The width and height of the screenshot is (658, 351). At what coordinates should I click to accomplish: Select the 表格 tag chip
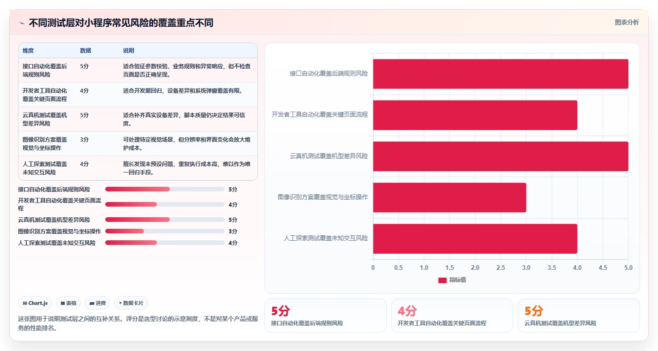coord(68,303)
